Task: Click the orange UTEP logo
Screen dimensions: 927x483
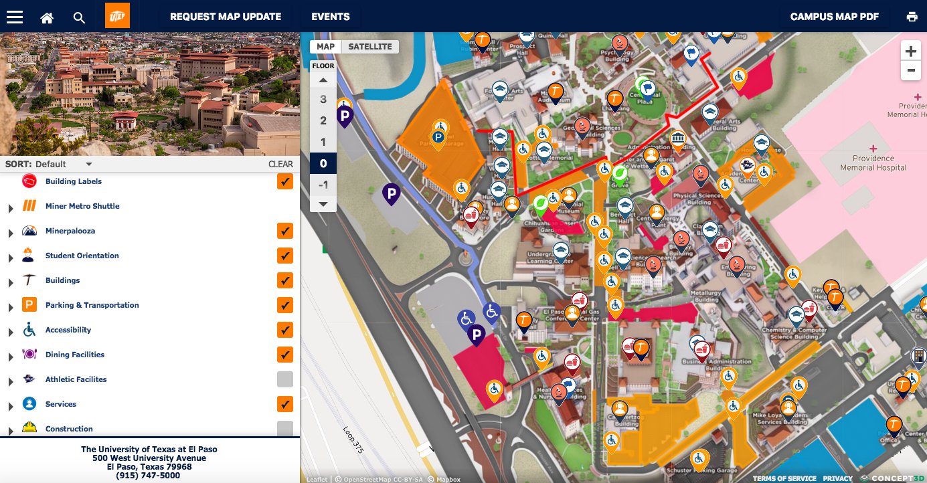Action: point(117,15)
